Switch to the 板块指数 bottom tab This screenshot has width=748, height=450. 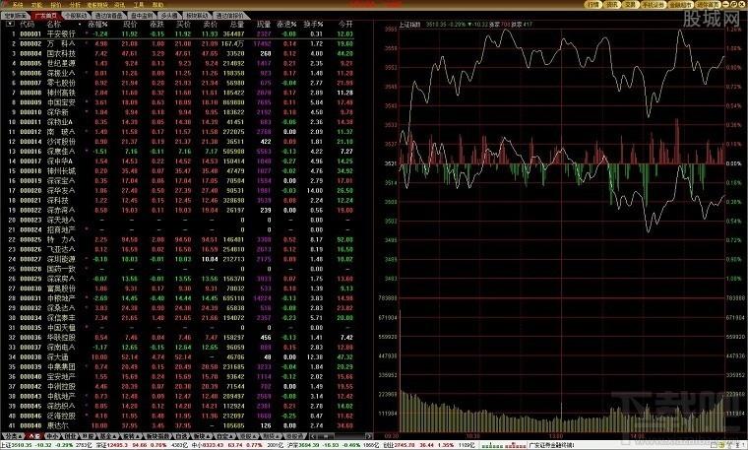[x=156, y=436]
